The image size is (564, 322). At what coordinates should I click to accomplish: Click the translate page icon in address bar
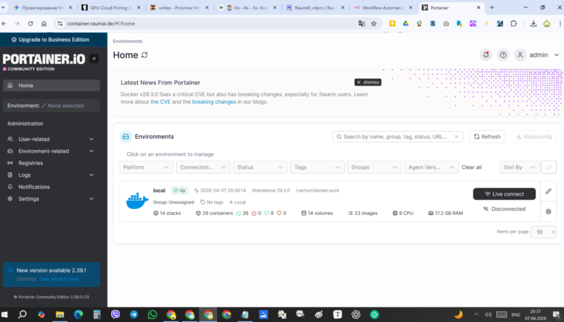click(x=361, y=24)
